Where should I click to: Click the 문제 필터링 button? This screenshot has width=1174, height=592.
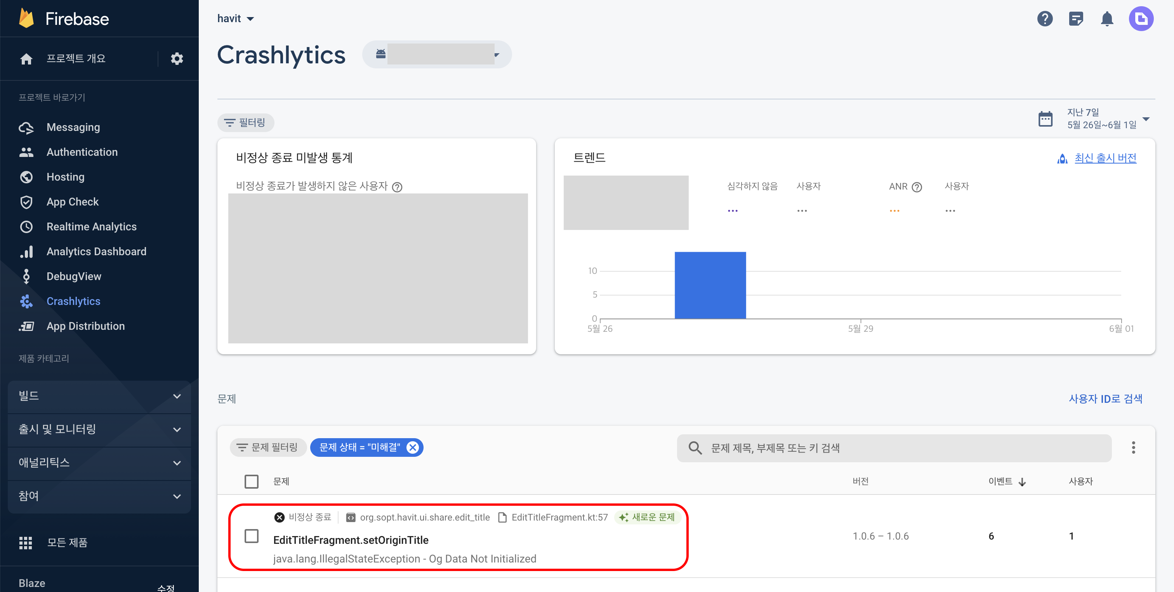click(x=267, y=448)
